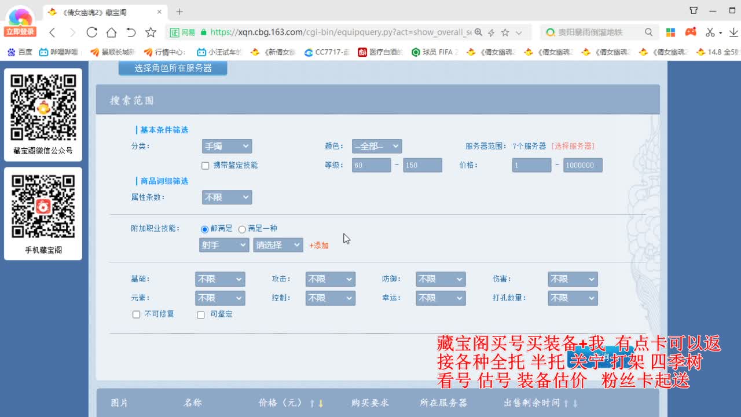Click the game controller icon in toolbar
741x417 pixels.
coord(690,33)
